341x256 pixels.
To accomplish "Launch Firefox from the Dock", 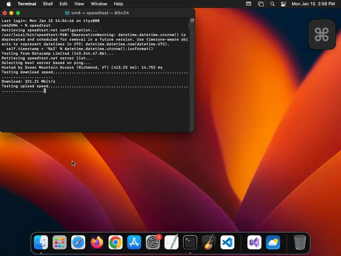I will [x=97, y=242].
